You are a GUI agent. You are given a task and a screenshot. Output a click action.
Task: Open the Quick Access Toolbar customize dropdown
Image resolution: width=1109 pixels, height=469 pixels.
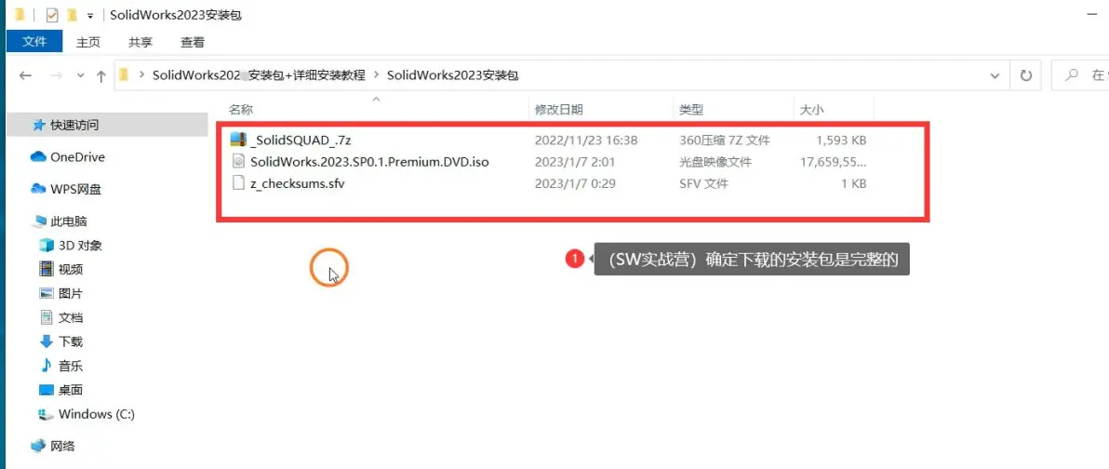90,16
